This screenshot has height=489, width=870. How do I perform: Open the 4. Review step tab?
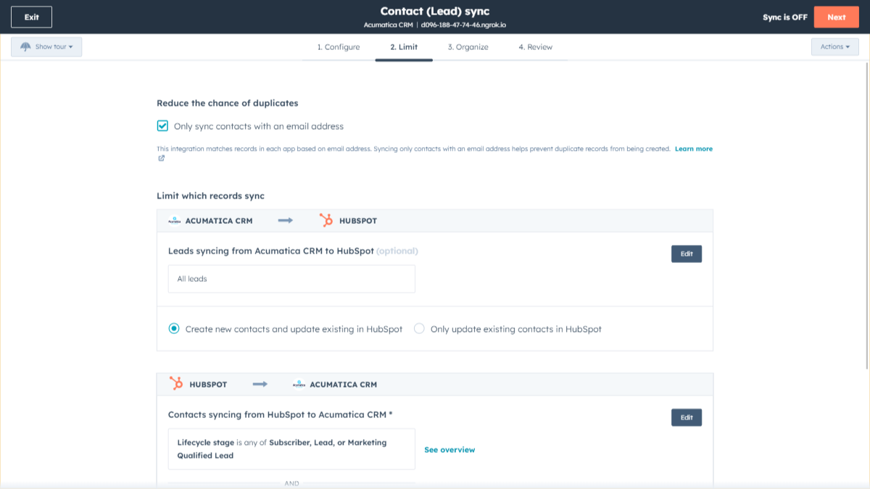(535, 47)
